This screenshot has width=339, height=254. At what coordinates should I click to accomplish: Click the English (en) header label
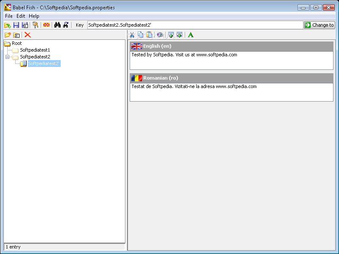coord(157,46)
